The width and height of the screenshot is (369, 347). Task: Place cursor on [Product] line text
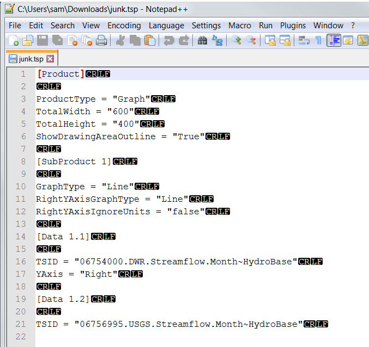pyautogui.click(x=61, y=74)
